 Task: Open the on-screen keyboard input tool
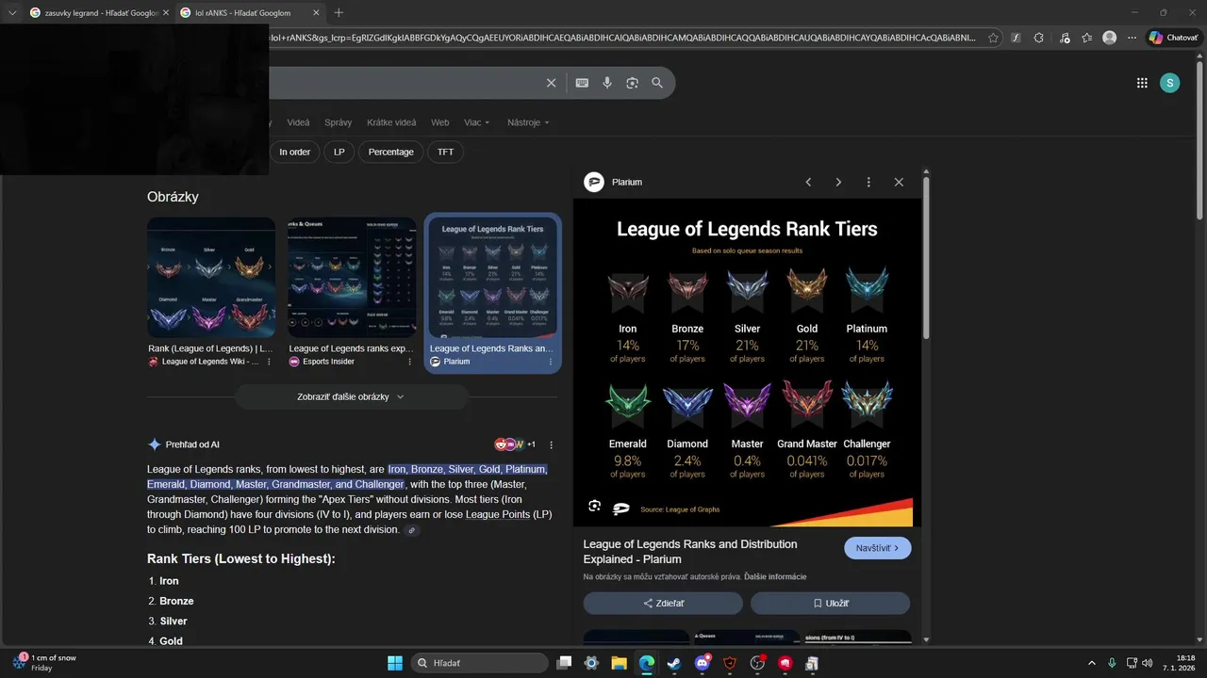coord(582,83)
